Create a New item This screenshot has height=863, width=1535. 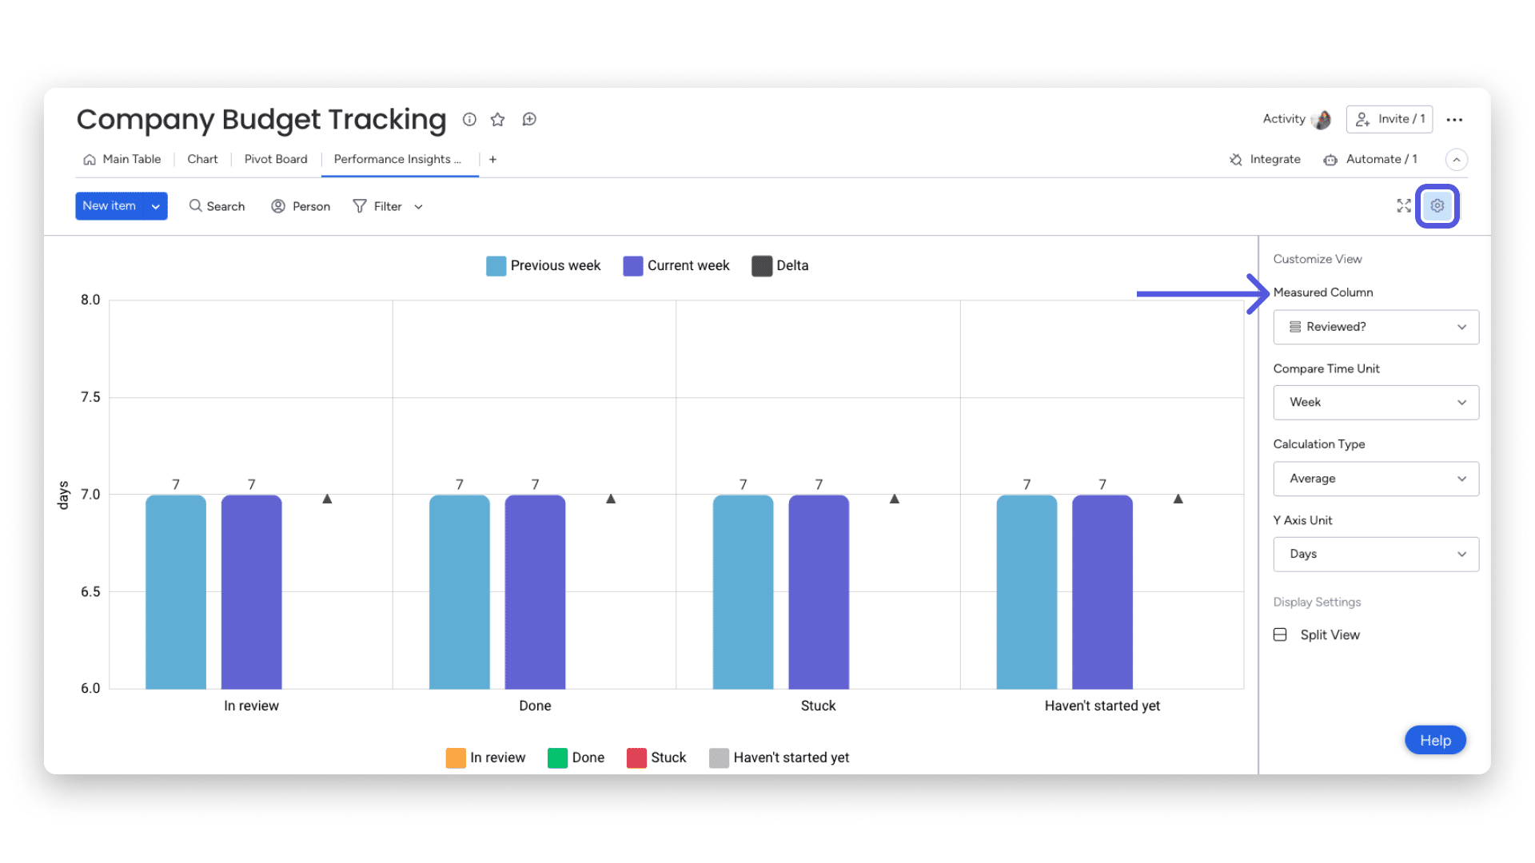click(110, 205)
